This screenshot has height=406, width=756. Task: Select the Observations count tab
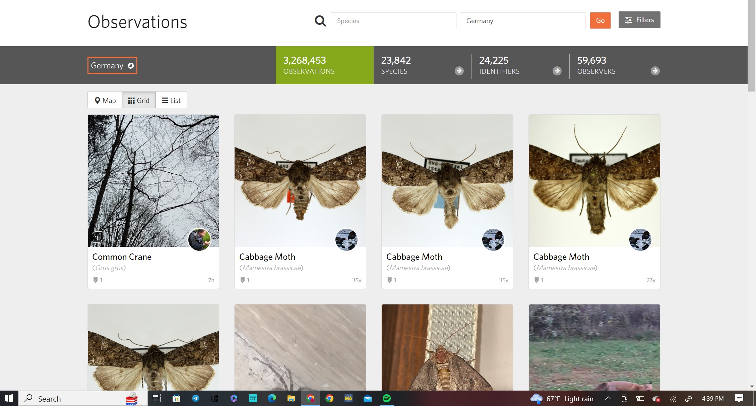(x=324, y=65)
